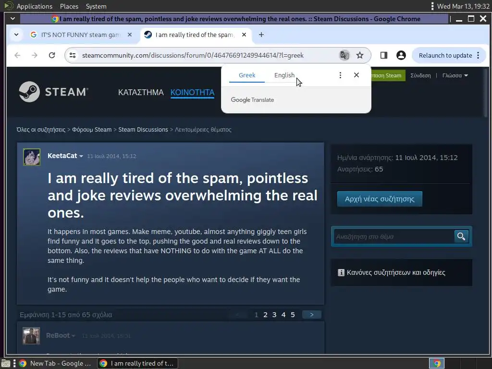
Task: Expand ReBoot user dropdown arrow
Action: point(74,336)
